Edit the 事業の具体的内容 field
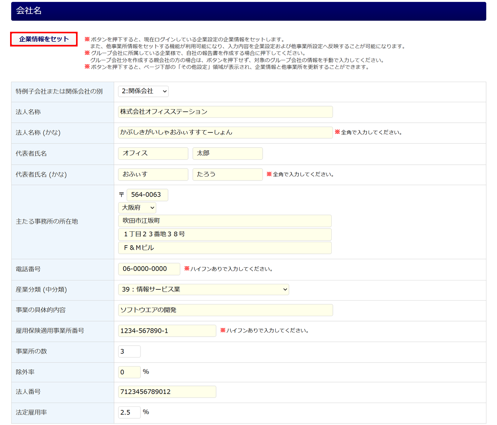Viewport: 497px width, 425px height. pos(225,310)
